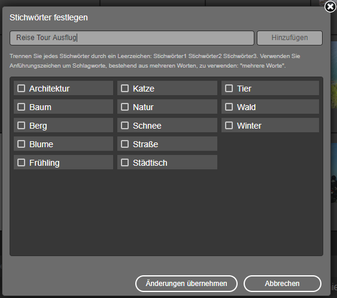Toggle the Tier checkbox

tap(229, 89)
